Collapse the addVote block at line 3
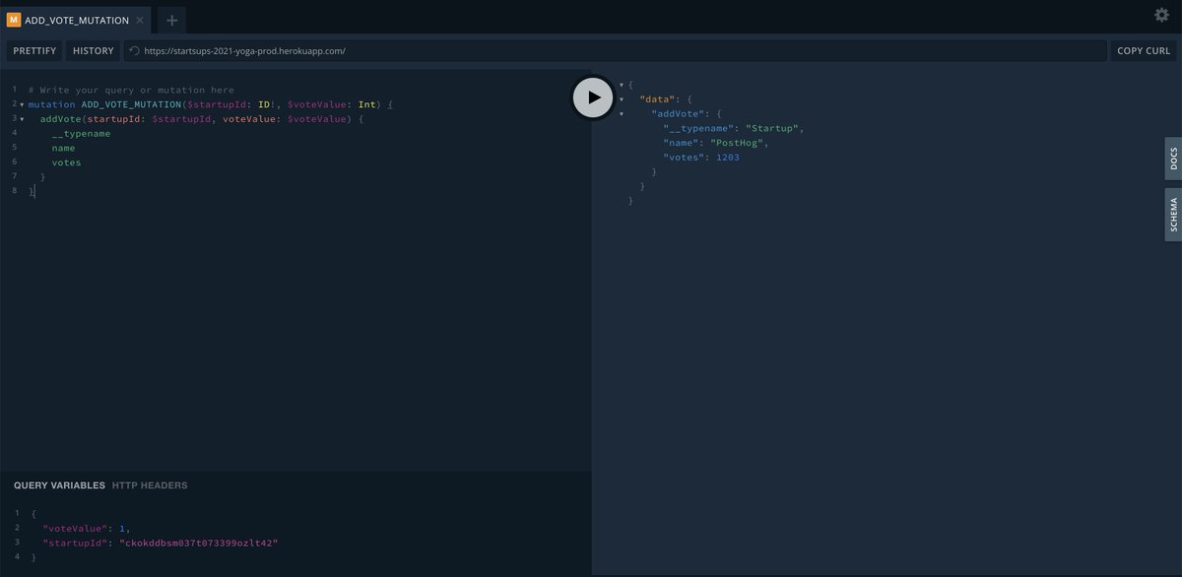Viewport: 1182px width, 577px height. (x=22, y=119)
